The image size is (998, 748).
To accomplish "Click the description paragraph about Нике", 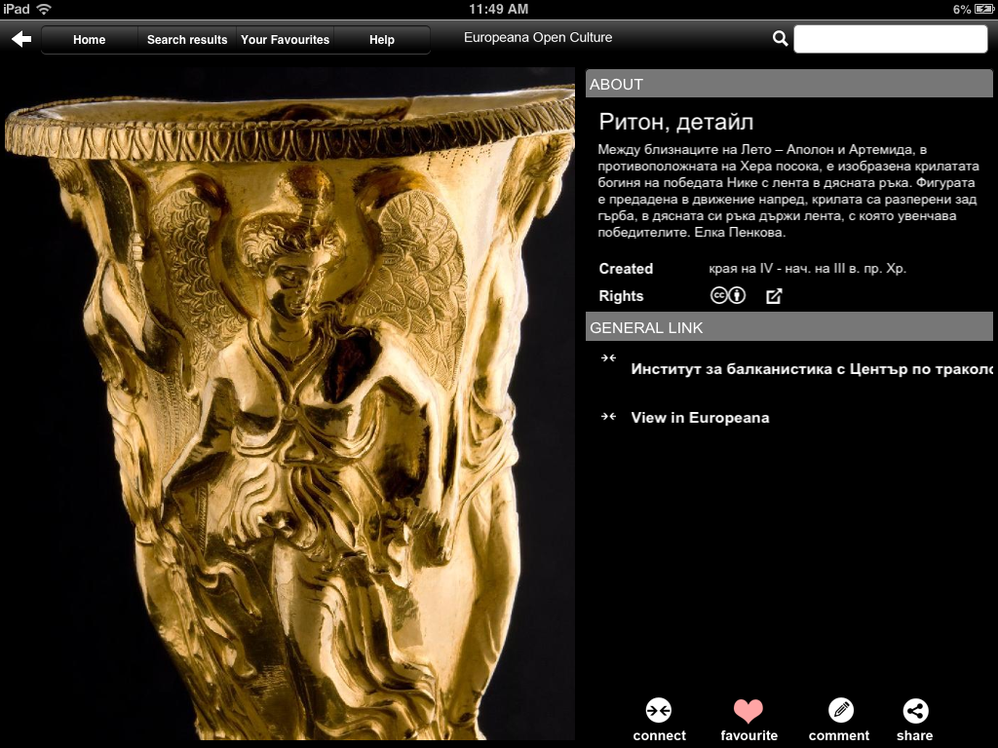I will pos(787,191).
